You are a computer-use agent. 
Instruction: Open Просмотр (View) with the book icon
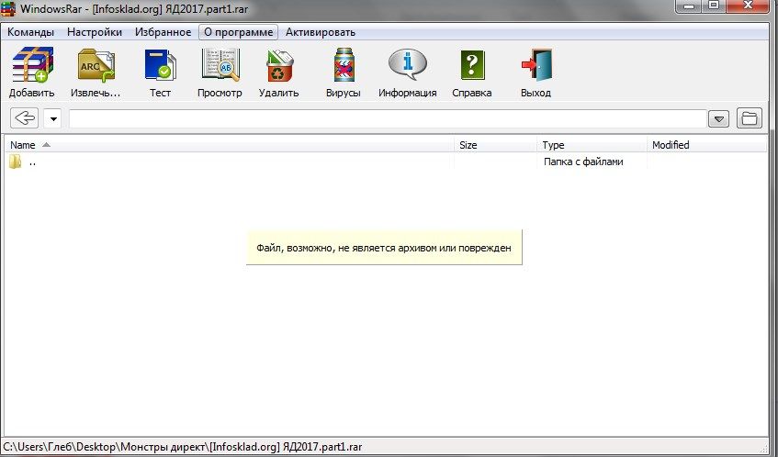click(x=220, y=65)
